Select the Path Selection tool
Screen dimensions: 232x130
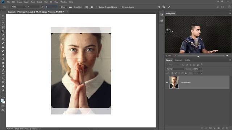(x=3, y=78)
